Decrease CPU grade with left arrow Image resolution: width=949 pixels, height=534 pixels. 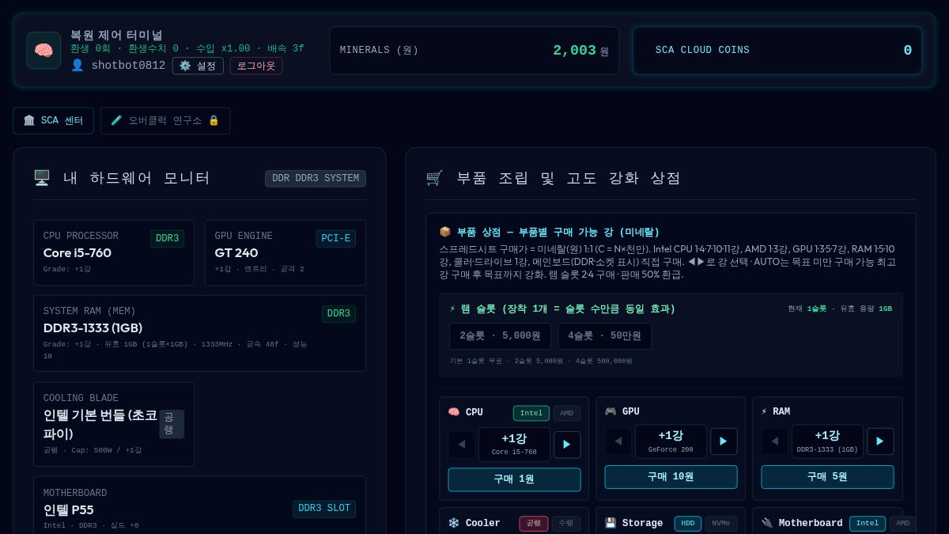point(462,445)
